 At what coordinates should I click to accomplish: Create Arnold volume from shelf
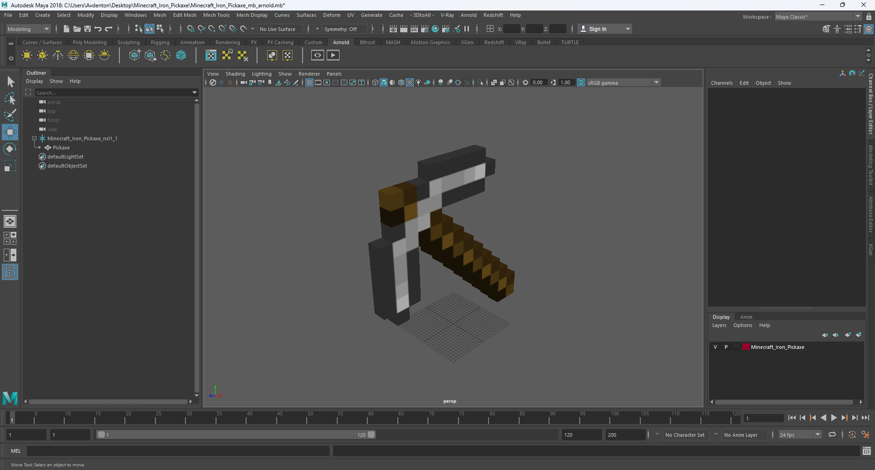pos(181,56)
